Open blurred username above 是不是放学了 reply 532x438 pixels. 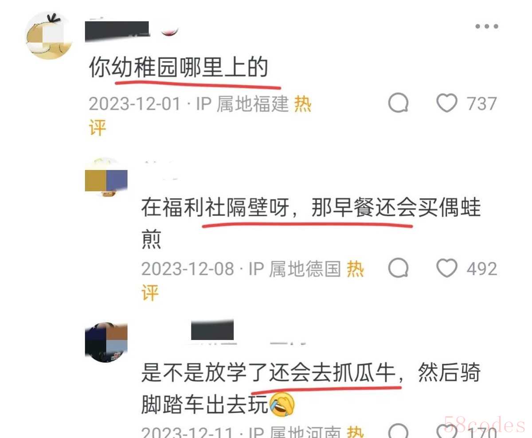[x=212, y=330]
